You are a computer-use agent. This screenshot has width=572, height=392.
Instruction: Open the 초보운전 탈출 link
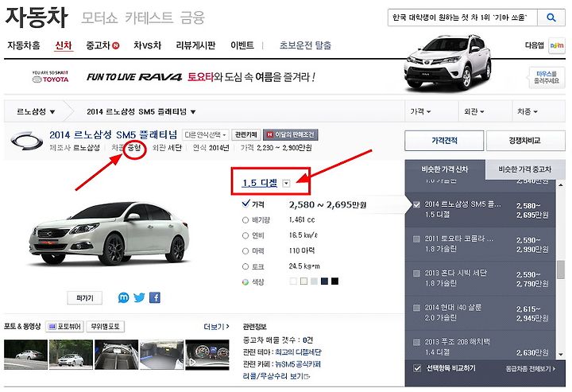pos(305,45)
